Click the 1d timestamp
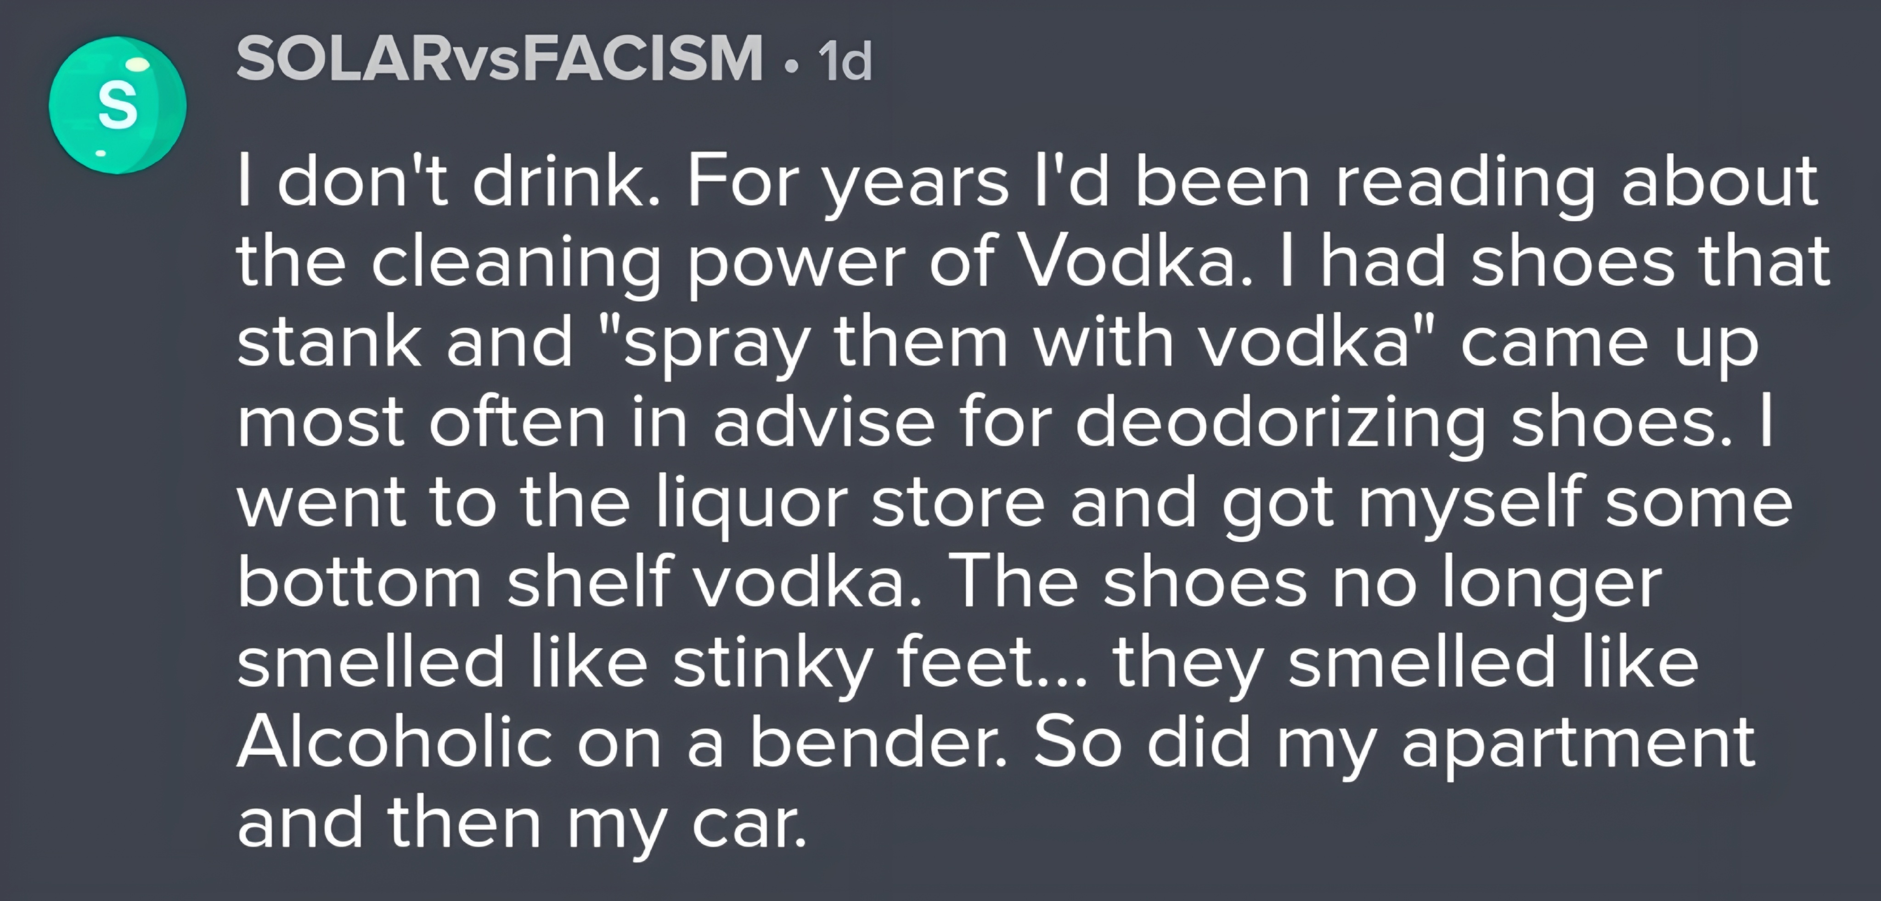Image resolution: width=1881 pixels, height=901 pixels. point(845,62)
